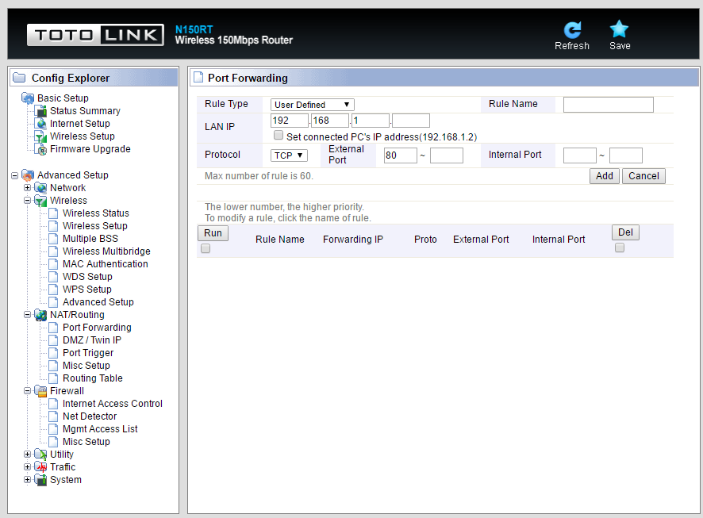Click the Utility folder icon

[x=40, y=455]
